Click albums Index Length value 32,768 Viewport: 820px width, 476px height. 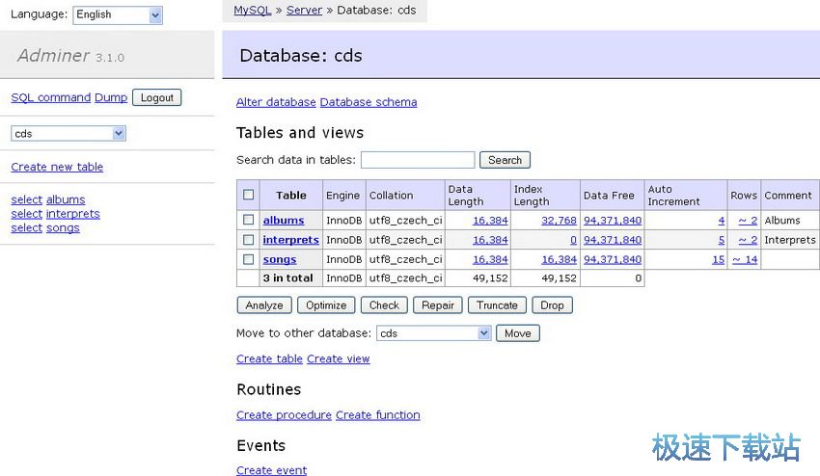559,221
